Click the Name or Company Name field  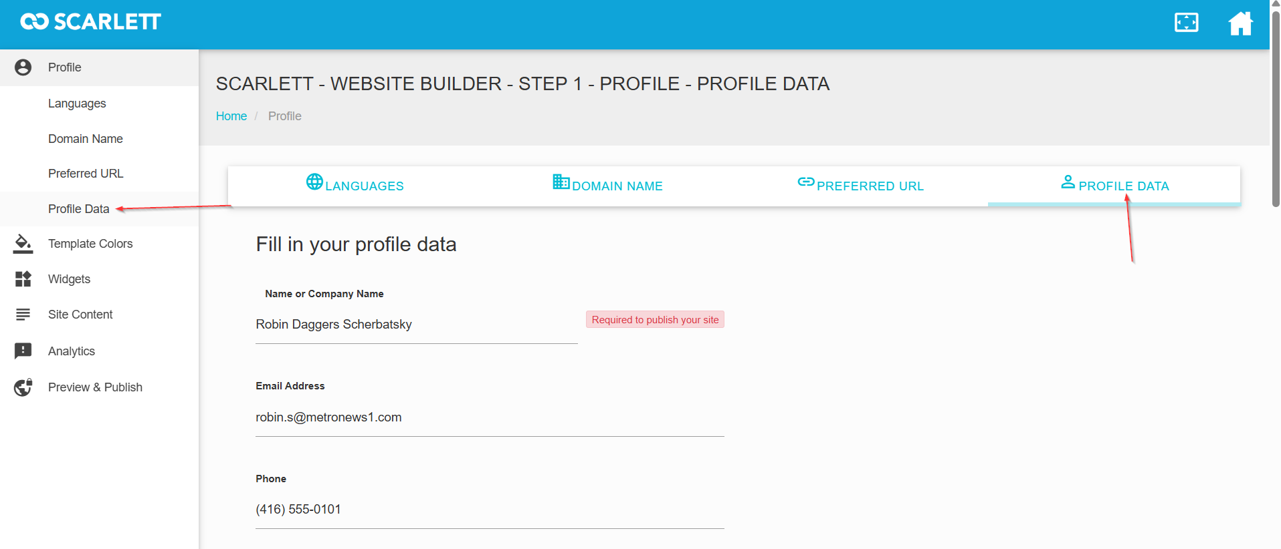(416, 325)
